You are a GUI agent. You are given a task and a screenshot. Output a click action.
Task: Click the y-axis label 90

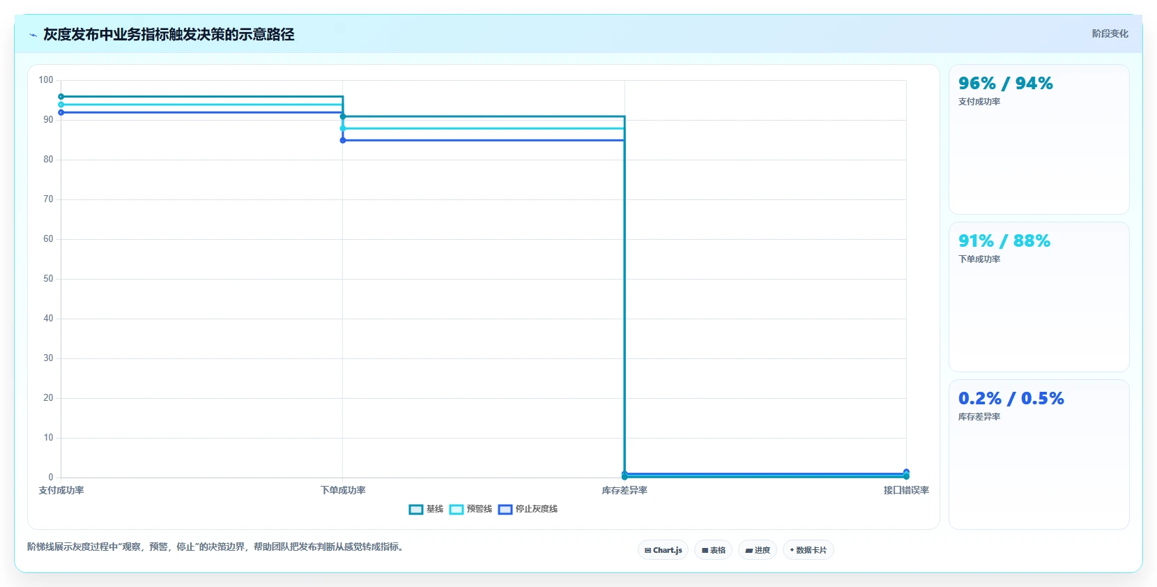click(x=48, y=120)
